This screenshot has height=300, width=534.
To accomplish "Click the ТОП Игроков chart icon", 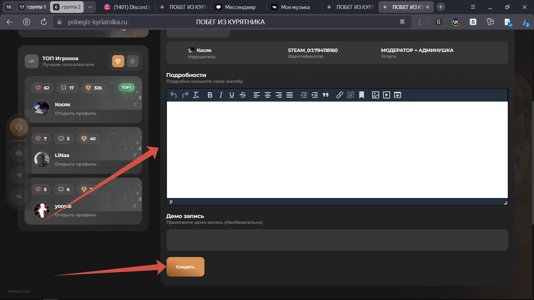I will (32, 61).
